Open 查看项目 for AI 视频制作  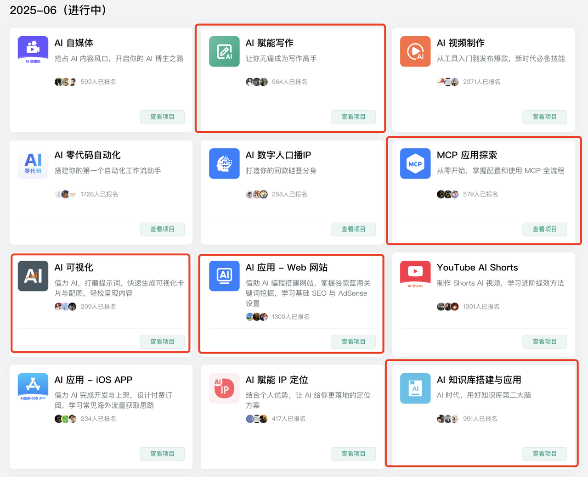[545, 117]
